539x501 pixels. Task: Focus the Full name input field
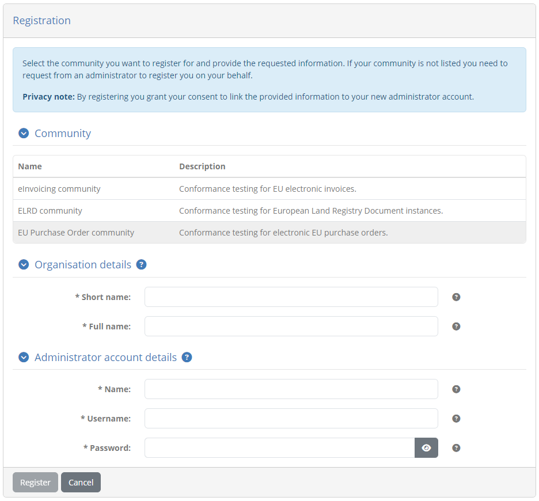pyautogui.click(x=291, y=327)
